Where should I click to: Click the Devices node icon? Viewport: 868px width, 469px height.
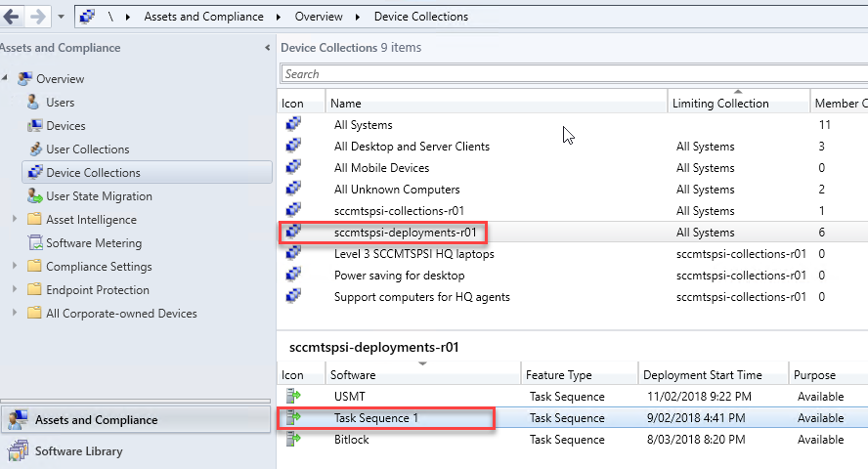pos(34,126)
